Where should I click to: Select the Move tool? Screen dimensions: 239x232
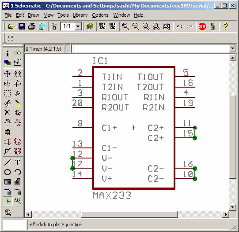click(8, 74)
